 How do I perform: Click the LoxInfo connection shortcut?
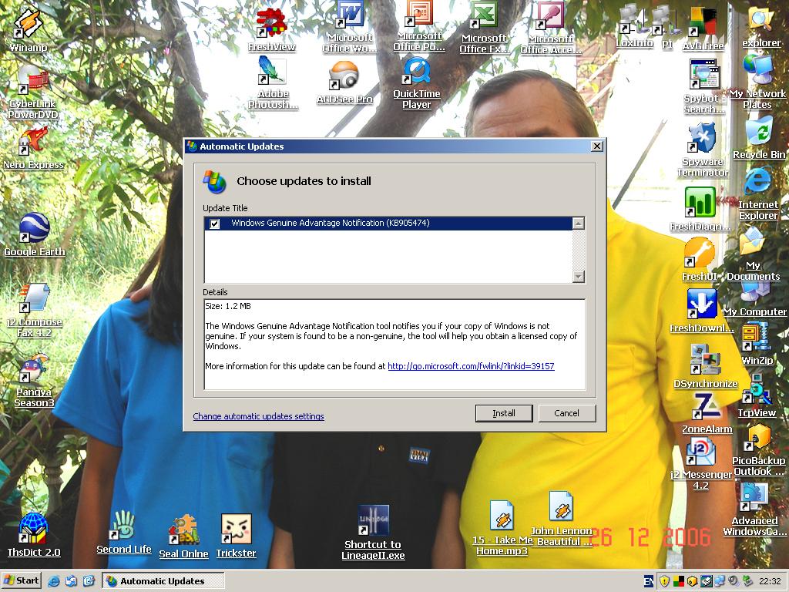635,28
